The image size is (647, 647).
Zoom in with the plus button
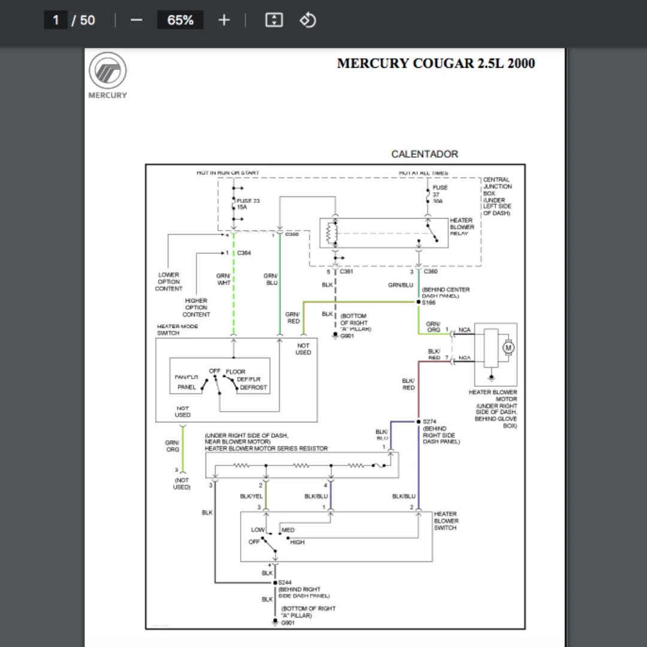[x=224, y=20]
